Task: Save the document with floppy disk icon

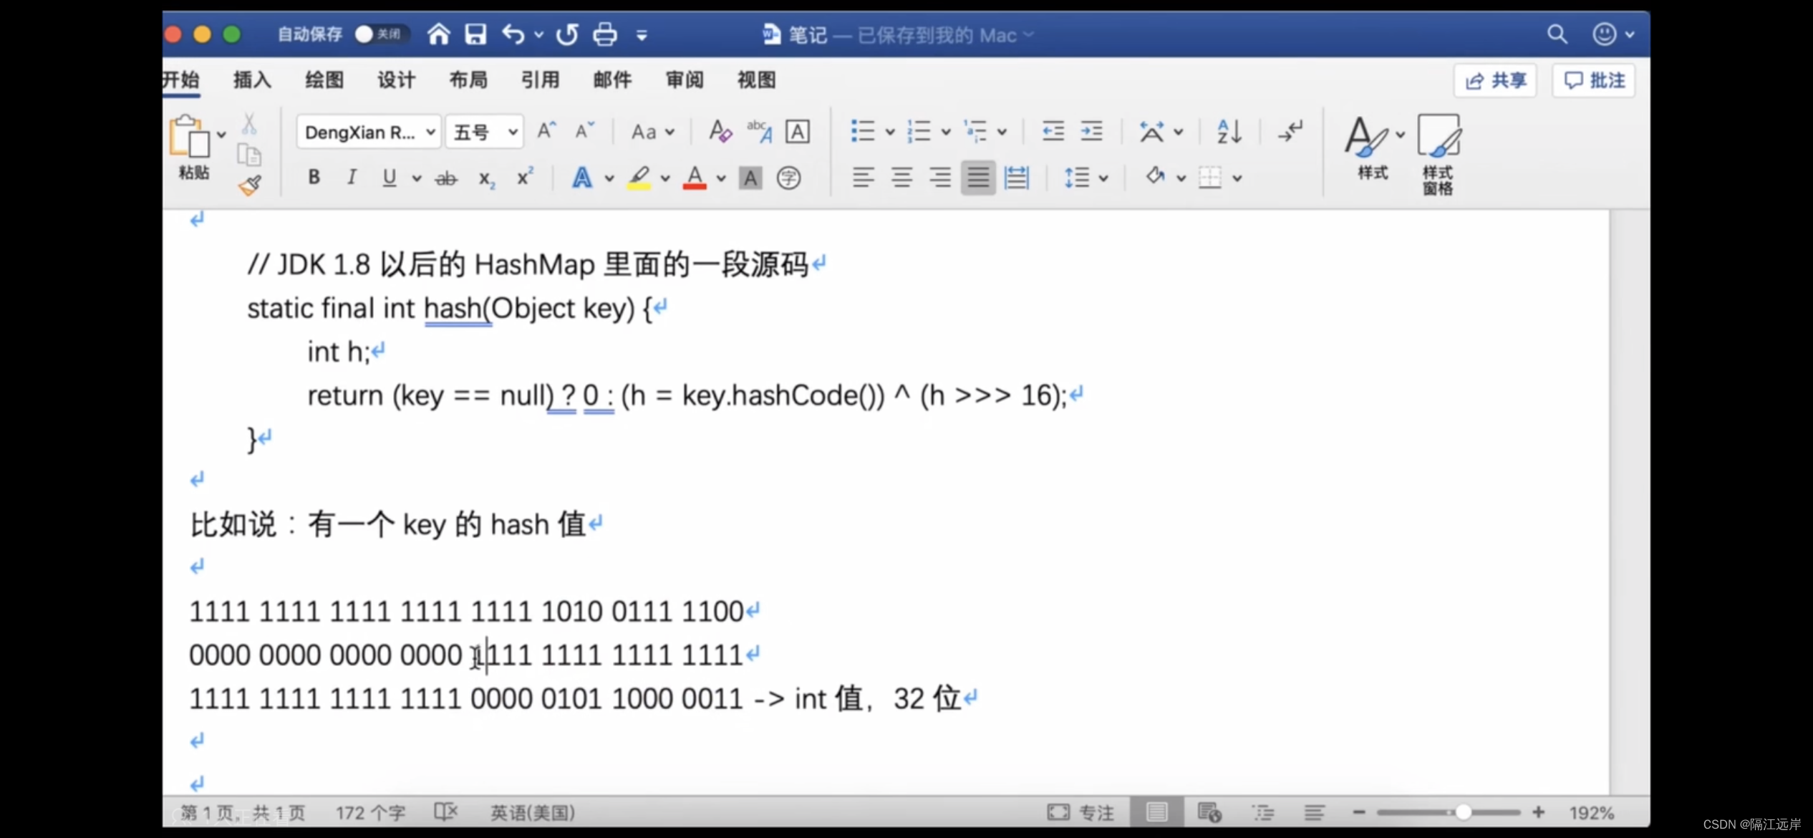Action: (x=475, y=34)
